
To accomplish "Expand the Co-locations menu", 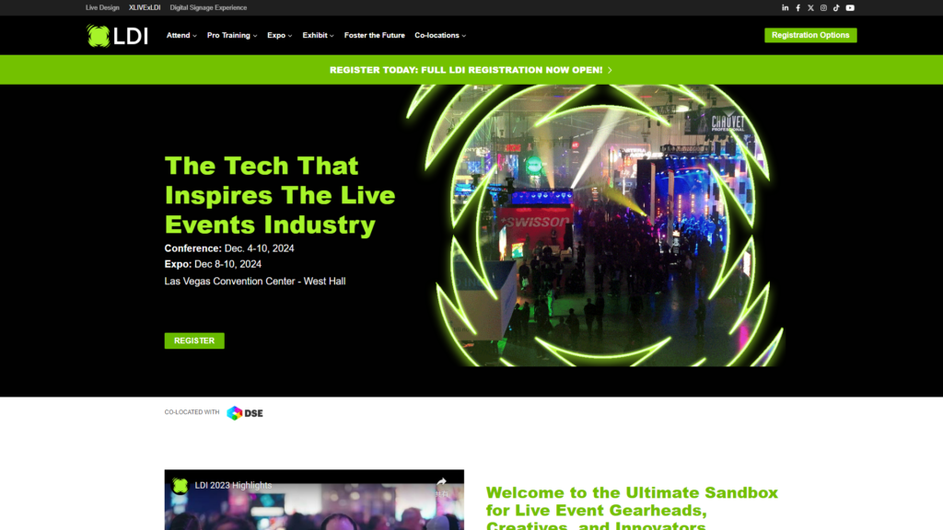I will click(x=440, y=36).
